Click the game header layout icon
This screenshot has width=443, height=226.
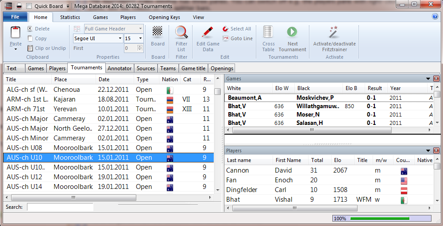77,28
